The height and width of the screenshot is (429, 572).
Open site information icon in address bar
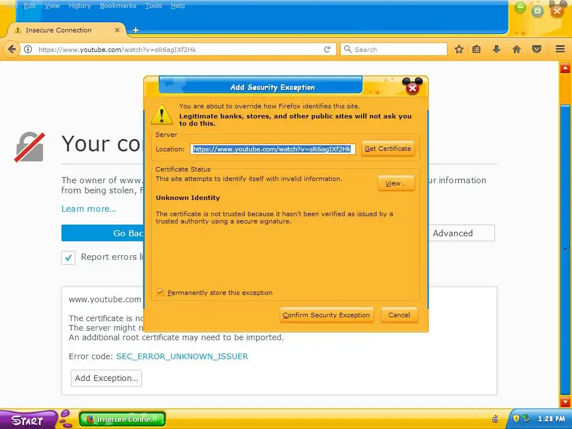coord(28,49)
